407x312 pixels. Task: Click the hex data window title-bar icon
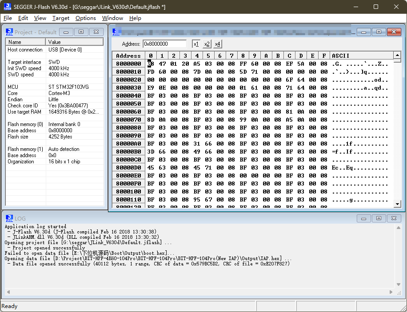(x=115, y=32)
